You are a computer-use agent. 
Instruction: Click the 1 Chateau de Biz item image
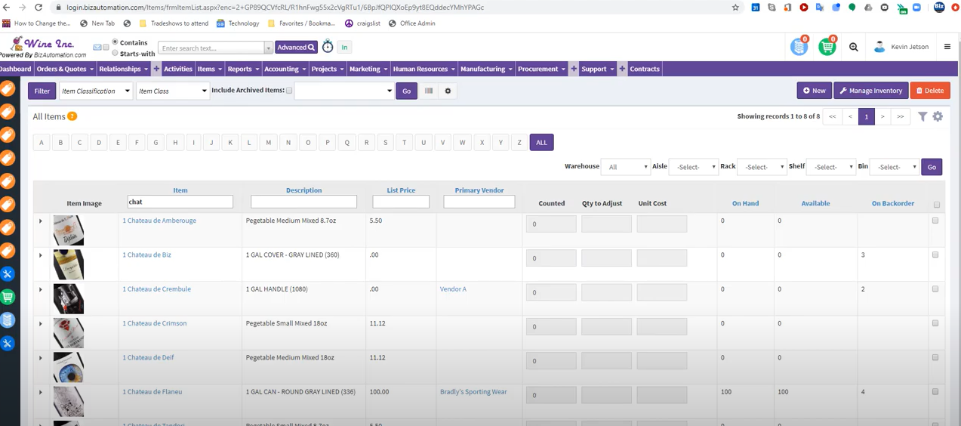click(69, 264)
